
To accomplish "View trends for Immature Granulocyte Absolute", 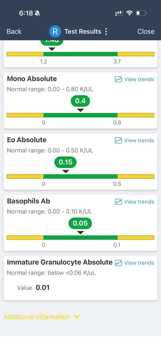I will coord(134,263).
